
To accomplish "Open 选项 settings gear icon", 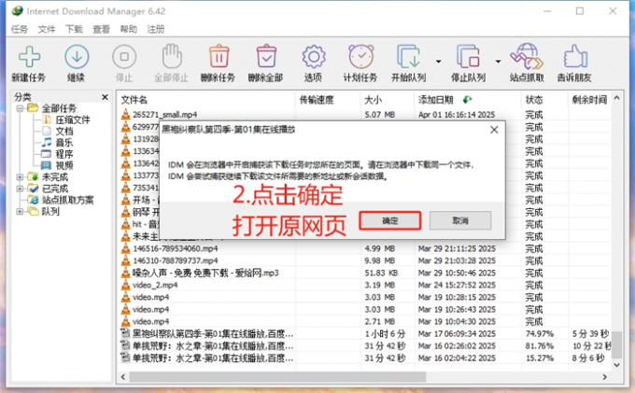I will [x=314, y=57].
